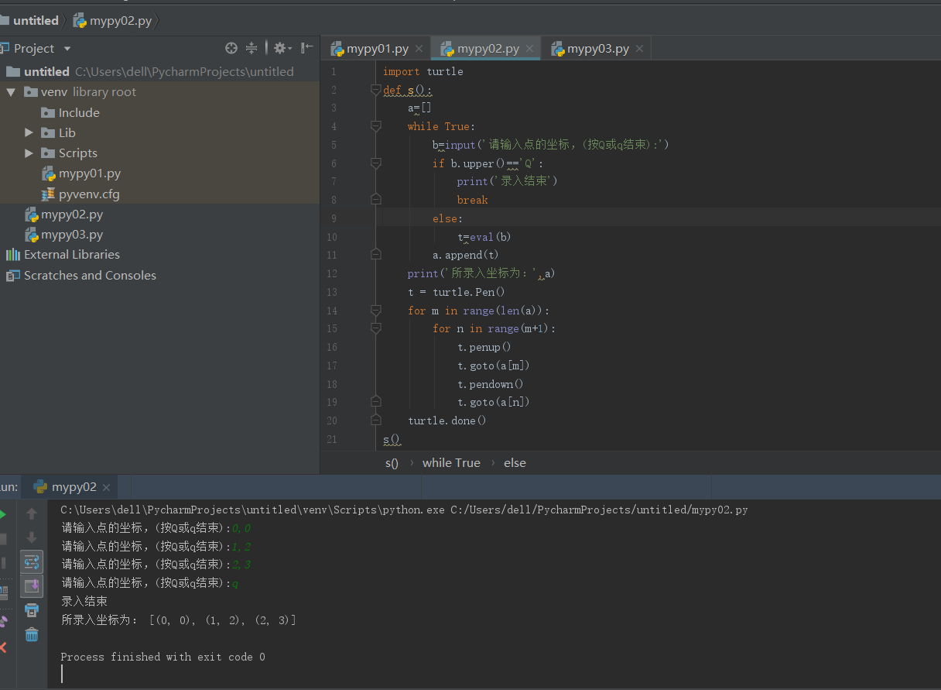Toggle scroll to end of console output
The height and width of the screenshot is (690, 941).
point(32,585)
